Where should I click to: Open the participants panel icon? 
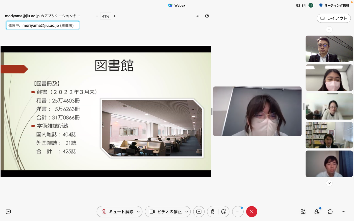click(317, 212)
